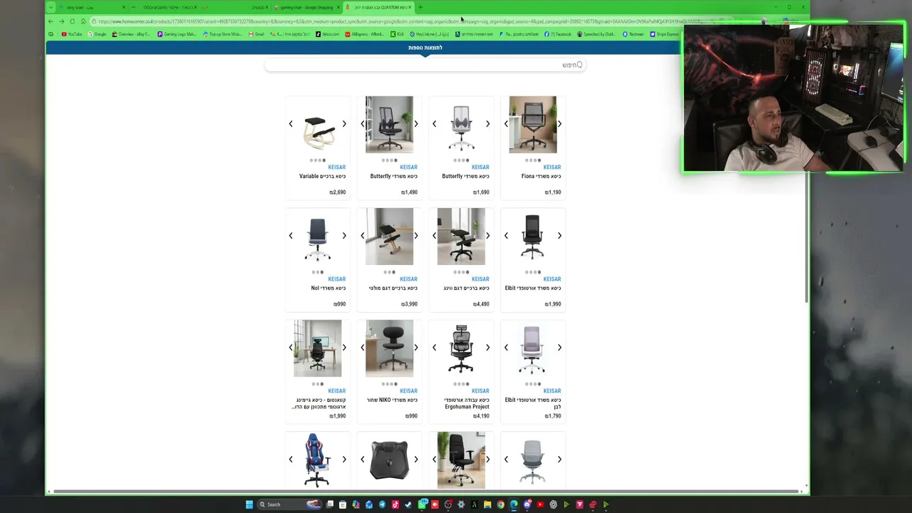
Task: Open Google Chrome from the taskbar
Action: [x=500, y=504]
